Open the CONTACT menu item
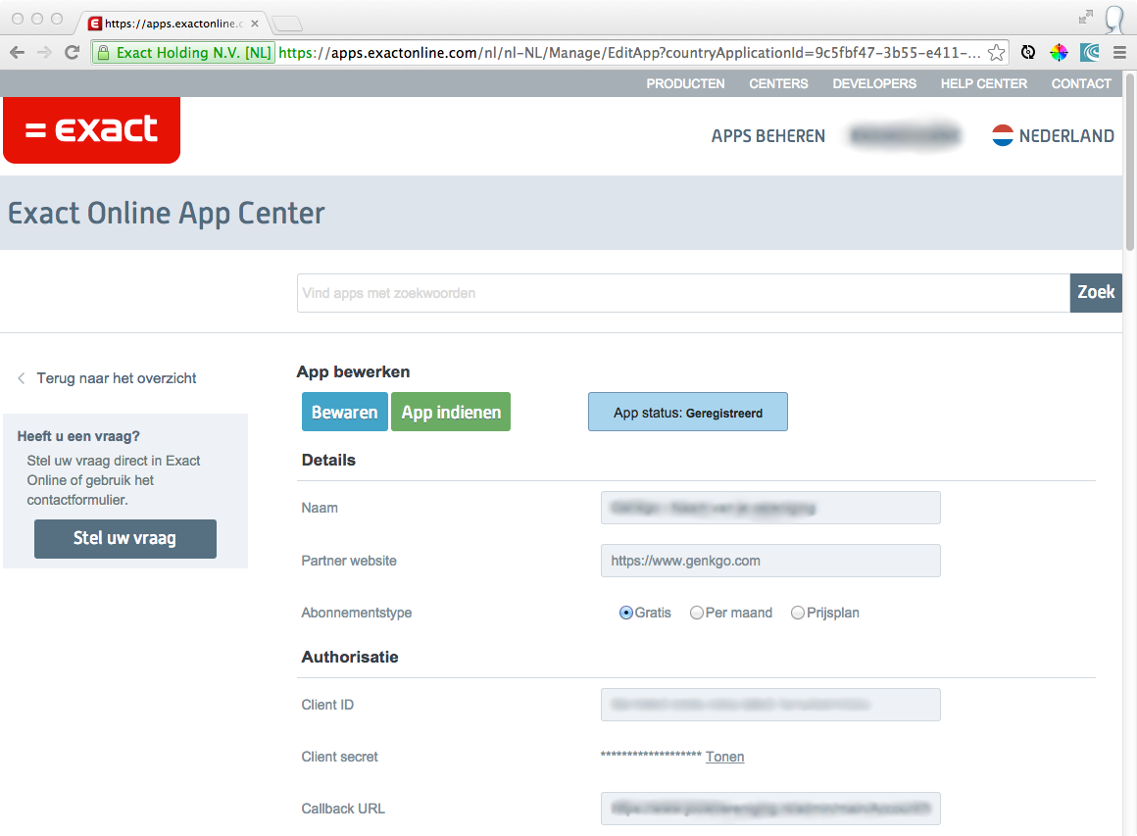This screenshot has width=1137, height=836. [x=1081, y=83]
